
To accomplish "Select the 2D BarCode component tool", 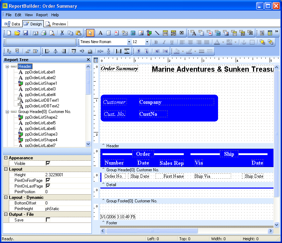I will tap(174, 33).
